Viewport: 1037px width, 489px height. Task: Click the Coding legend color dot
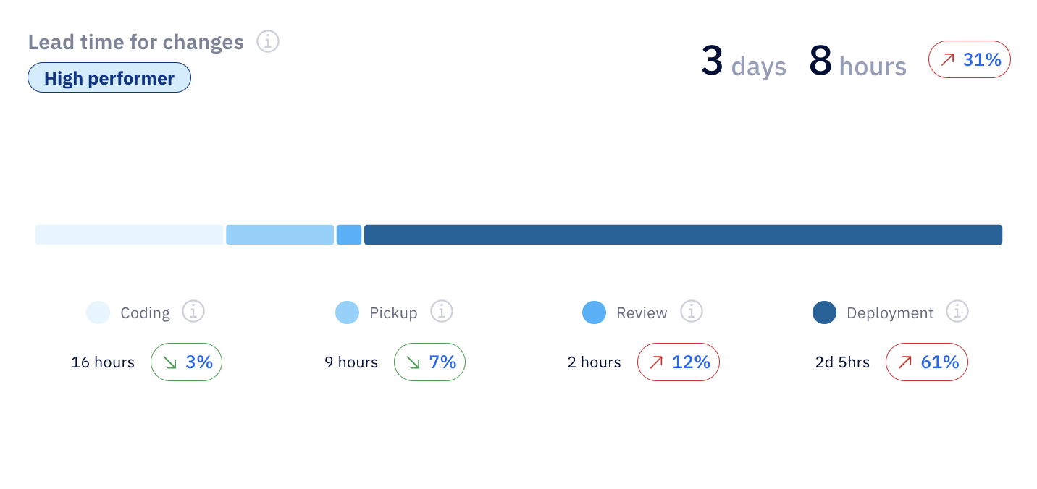point(98,312)
